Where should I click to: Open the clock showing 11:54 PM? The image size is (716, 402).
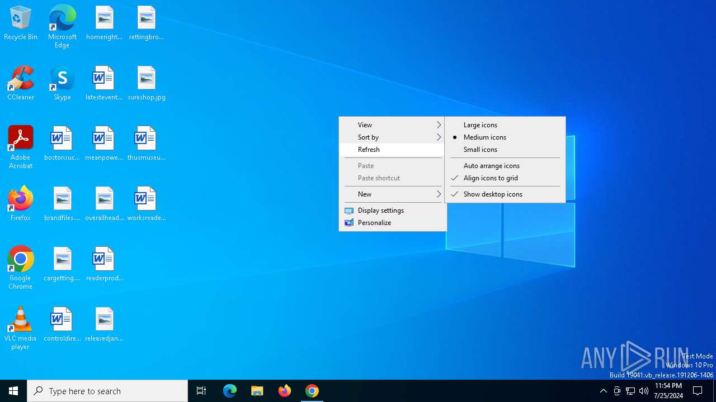click(x=668, y=391)
